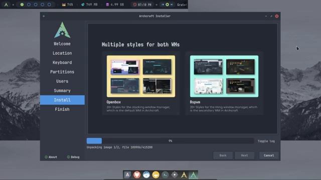Viewport: 321px width, 180px height.
Task: Open the Debug link
Action: pyautogui.click(x=75, y=157)
